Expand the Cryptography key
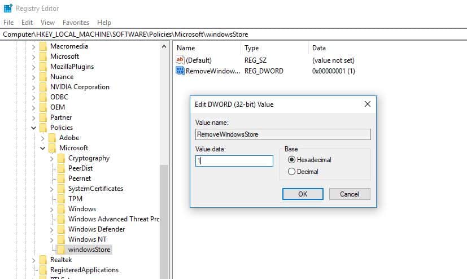 pos(52,158)
